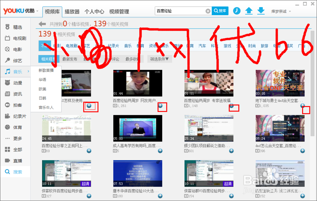Filter results by 时尚 category
317x201 pixels.
(252, 46)
